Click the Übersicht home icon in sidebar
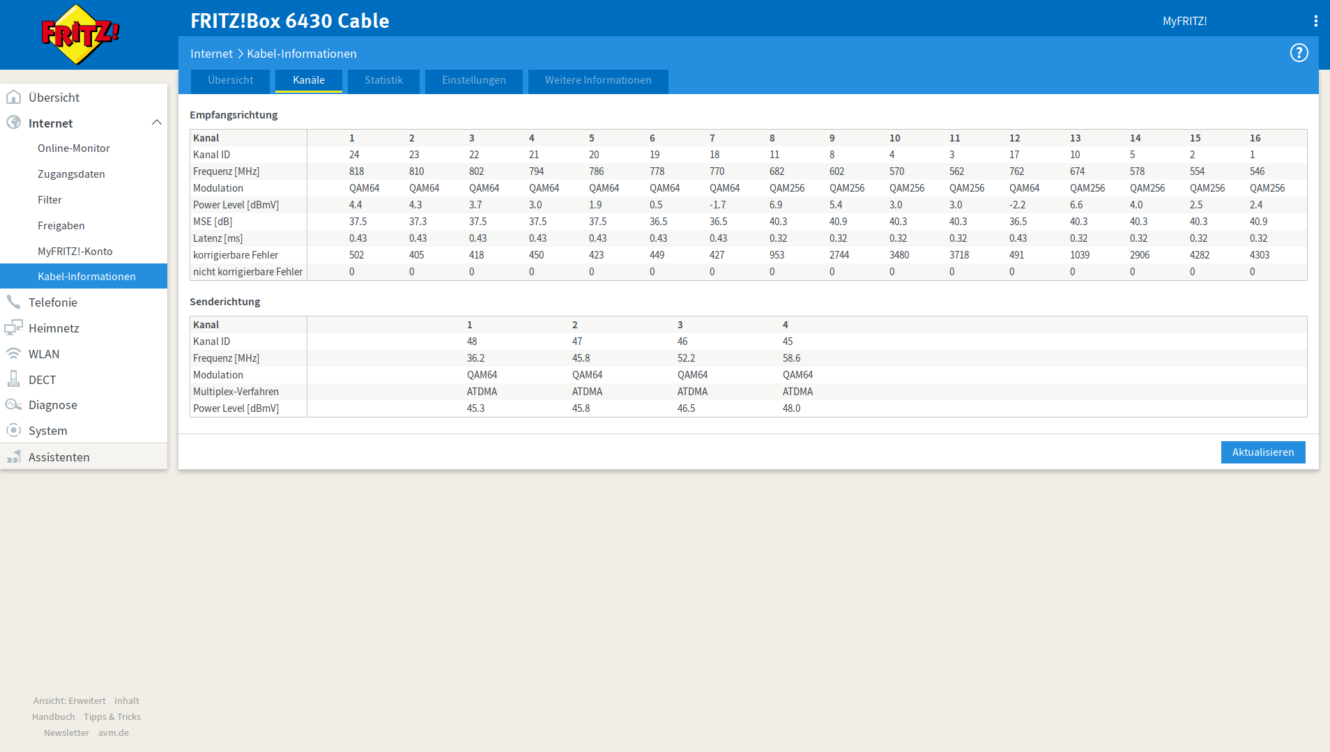The width and height of the screenshot is (1330, 752). coord(13,97)
